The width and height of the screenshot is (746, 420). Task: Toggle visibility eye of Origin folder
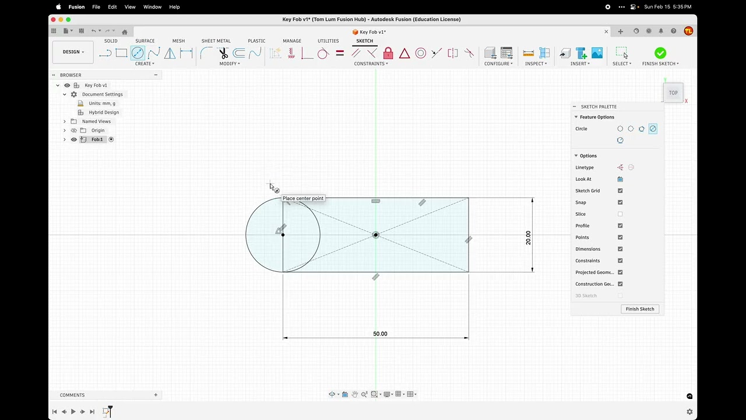pyautogui.click(x=73, y=131)
